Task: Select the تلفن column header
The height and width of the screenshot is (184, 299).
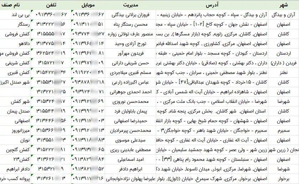Action: [51, 5]
